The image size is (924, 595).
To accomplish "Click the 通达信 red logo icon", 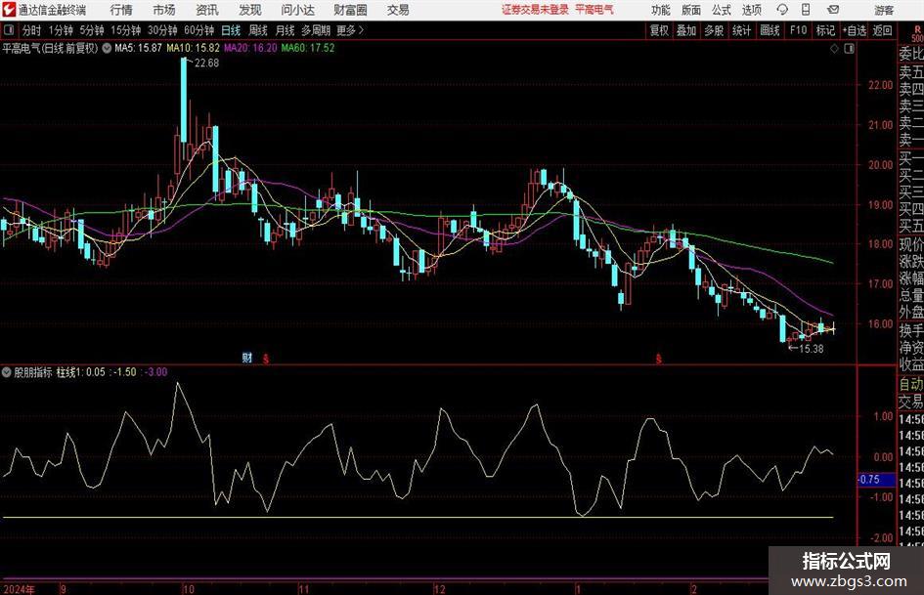I will [x=9, y=10].
